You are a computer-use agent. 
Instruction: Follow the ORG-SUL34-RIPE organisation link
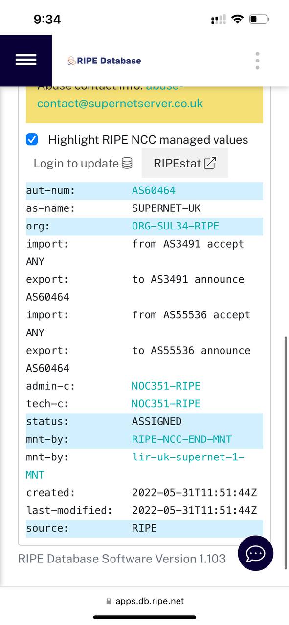pyautogui.click(x=176, y=226)
